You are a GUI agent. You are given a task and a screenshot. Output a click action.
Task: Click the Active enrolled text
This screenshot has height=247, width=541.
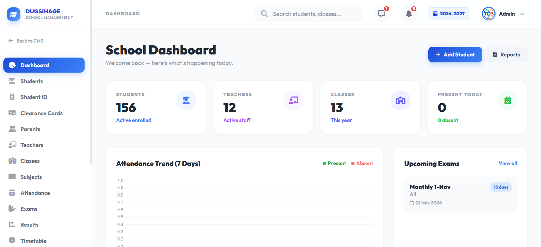point(134,120)
